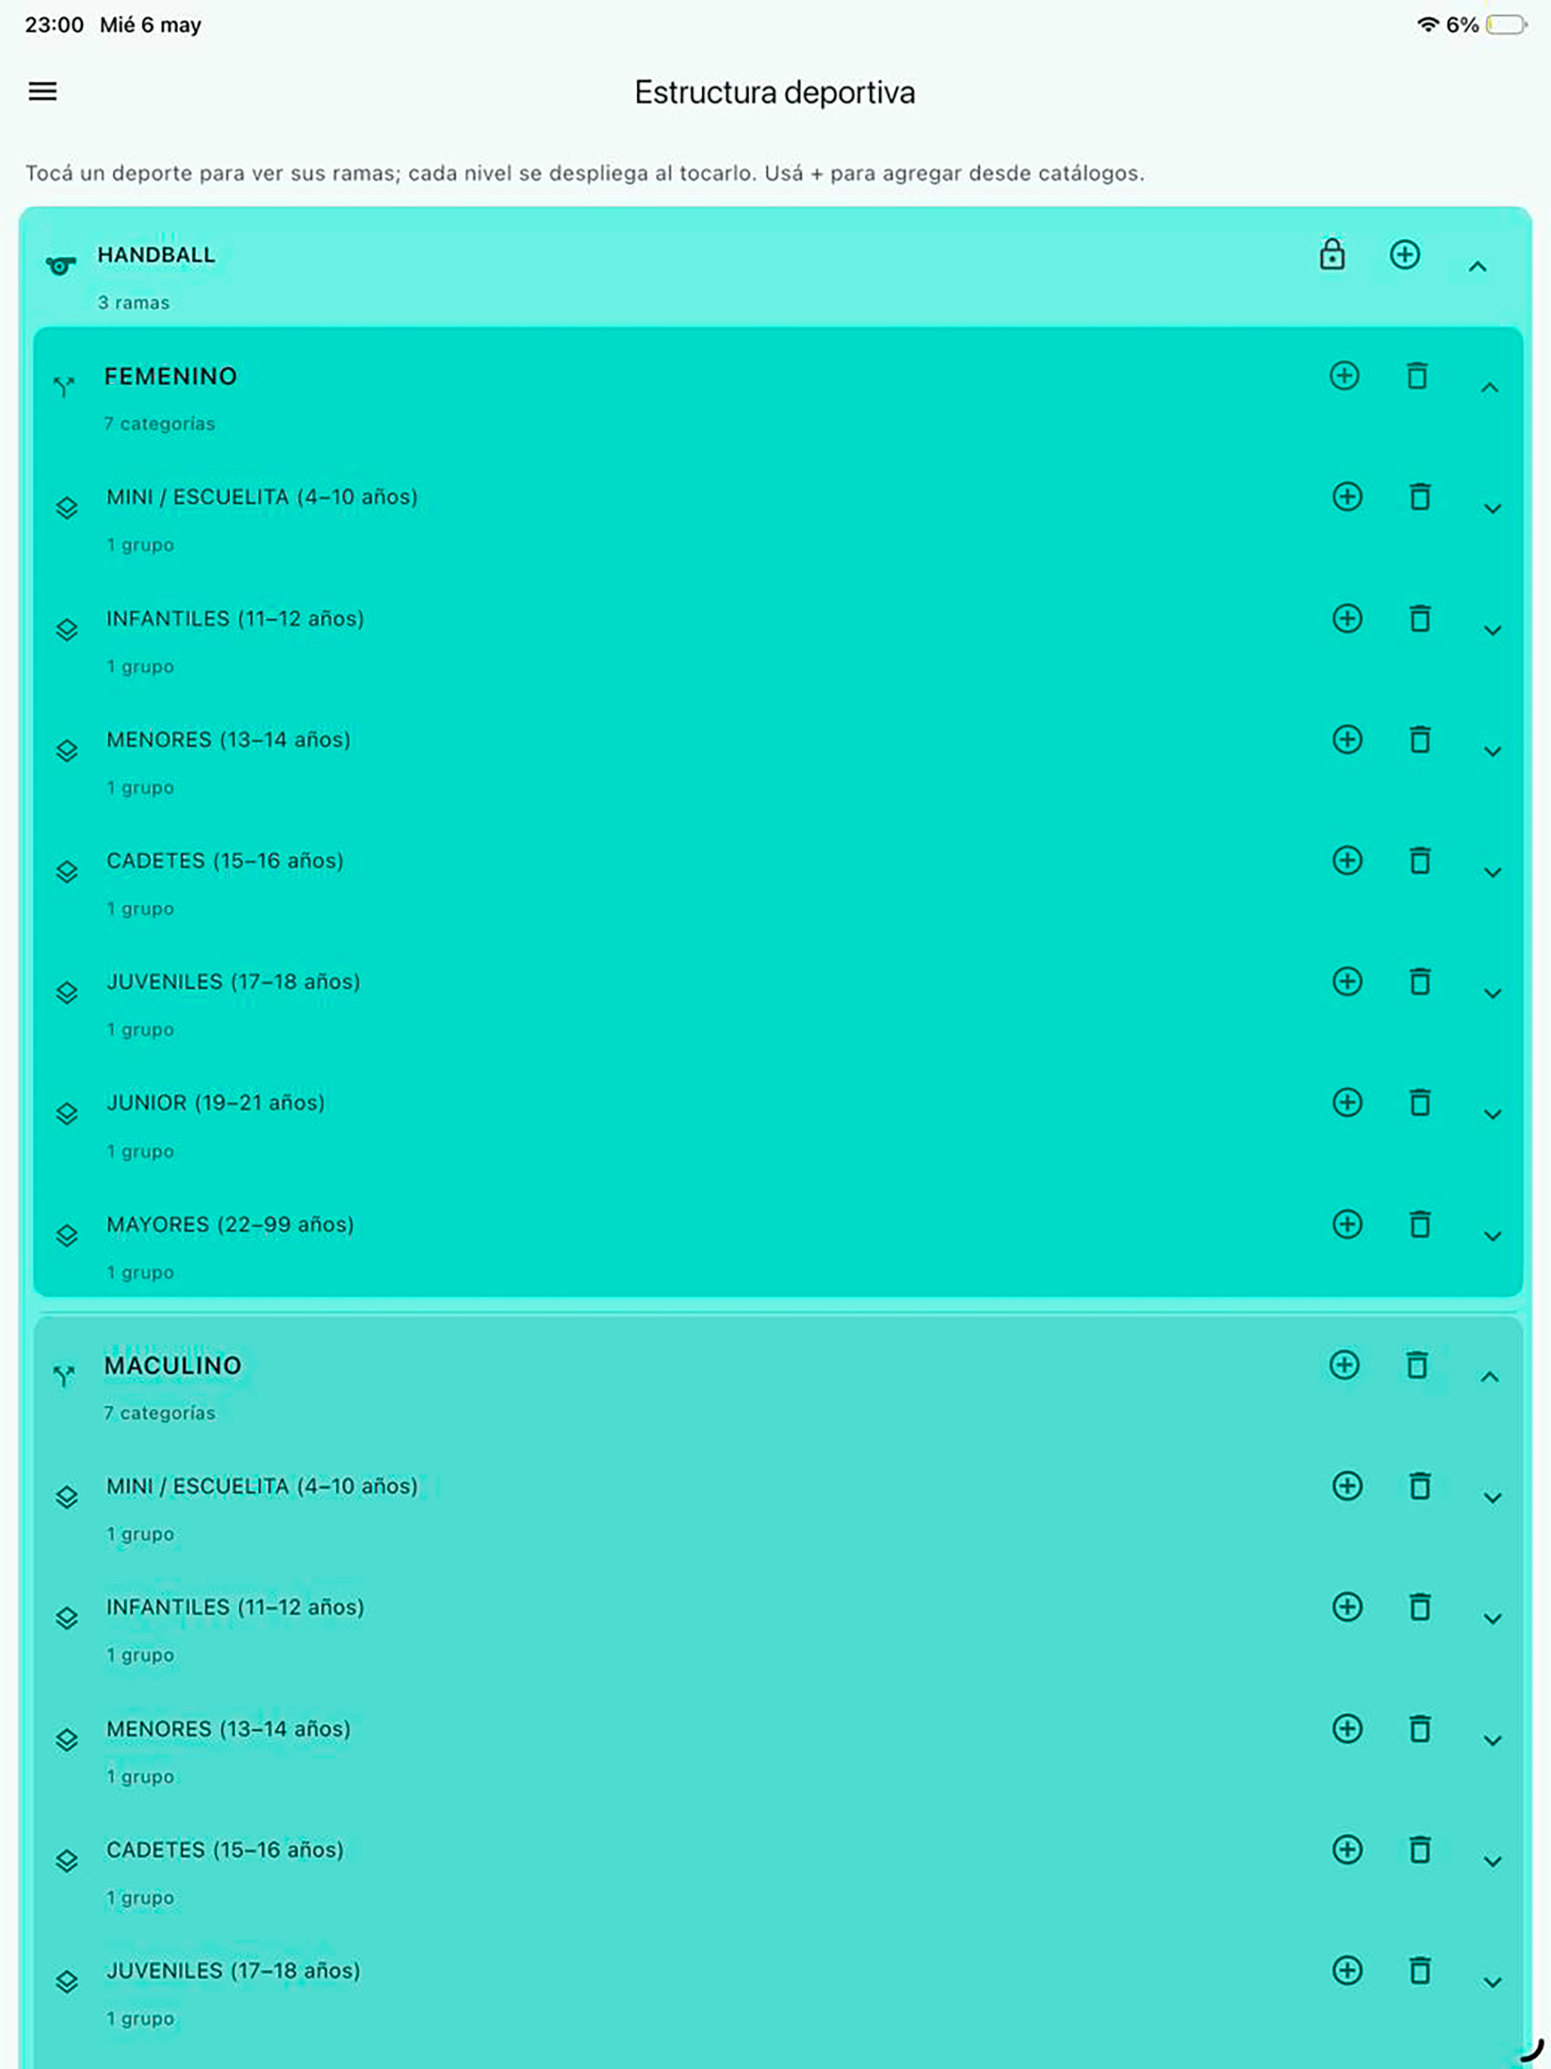Add group to MACULINO INFANTILES
This screenshot has height=2069, width=1551.
tap(1347, 1607)
